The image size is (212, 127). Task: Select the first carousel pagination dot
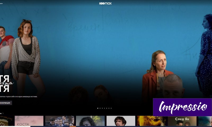pyautogui.click(x=98, y=108)
